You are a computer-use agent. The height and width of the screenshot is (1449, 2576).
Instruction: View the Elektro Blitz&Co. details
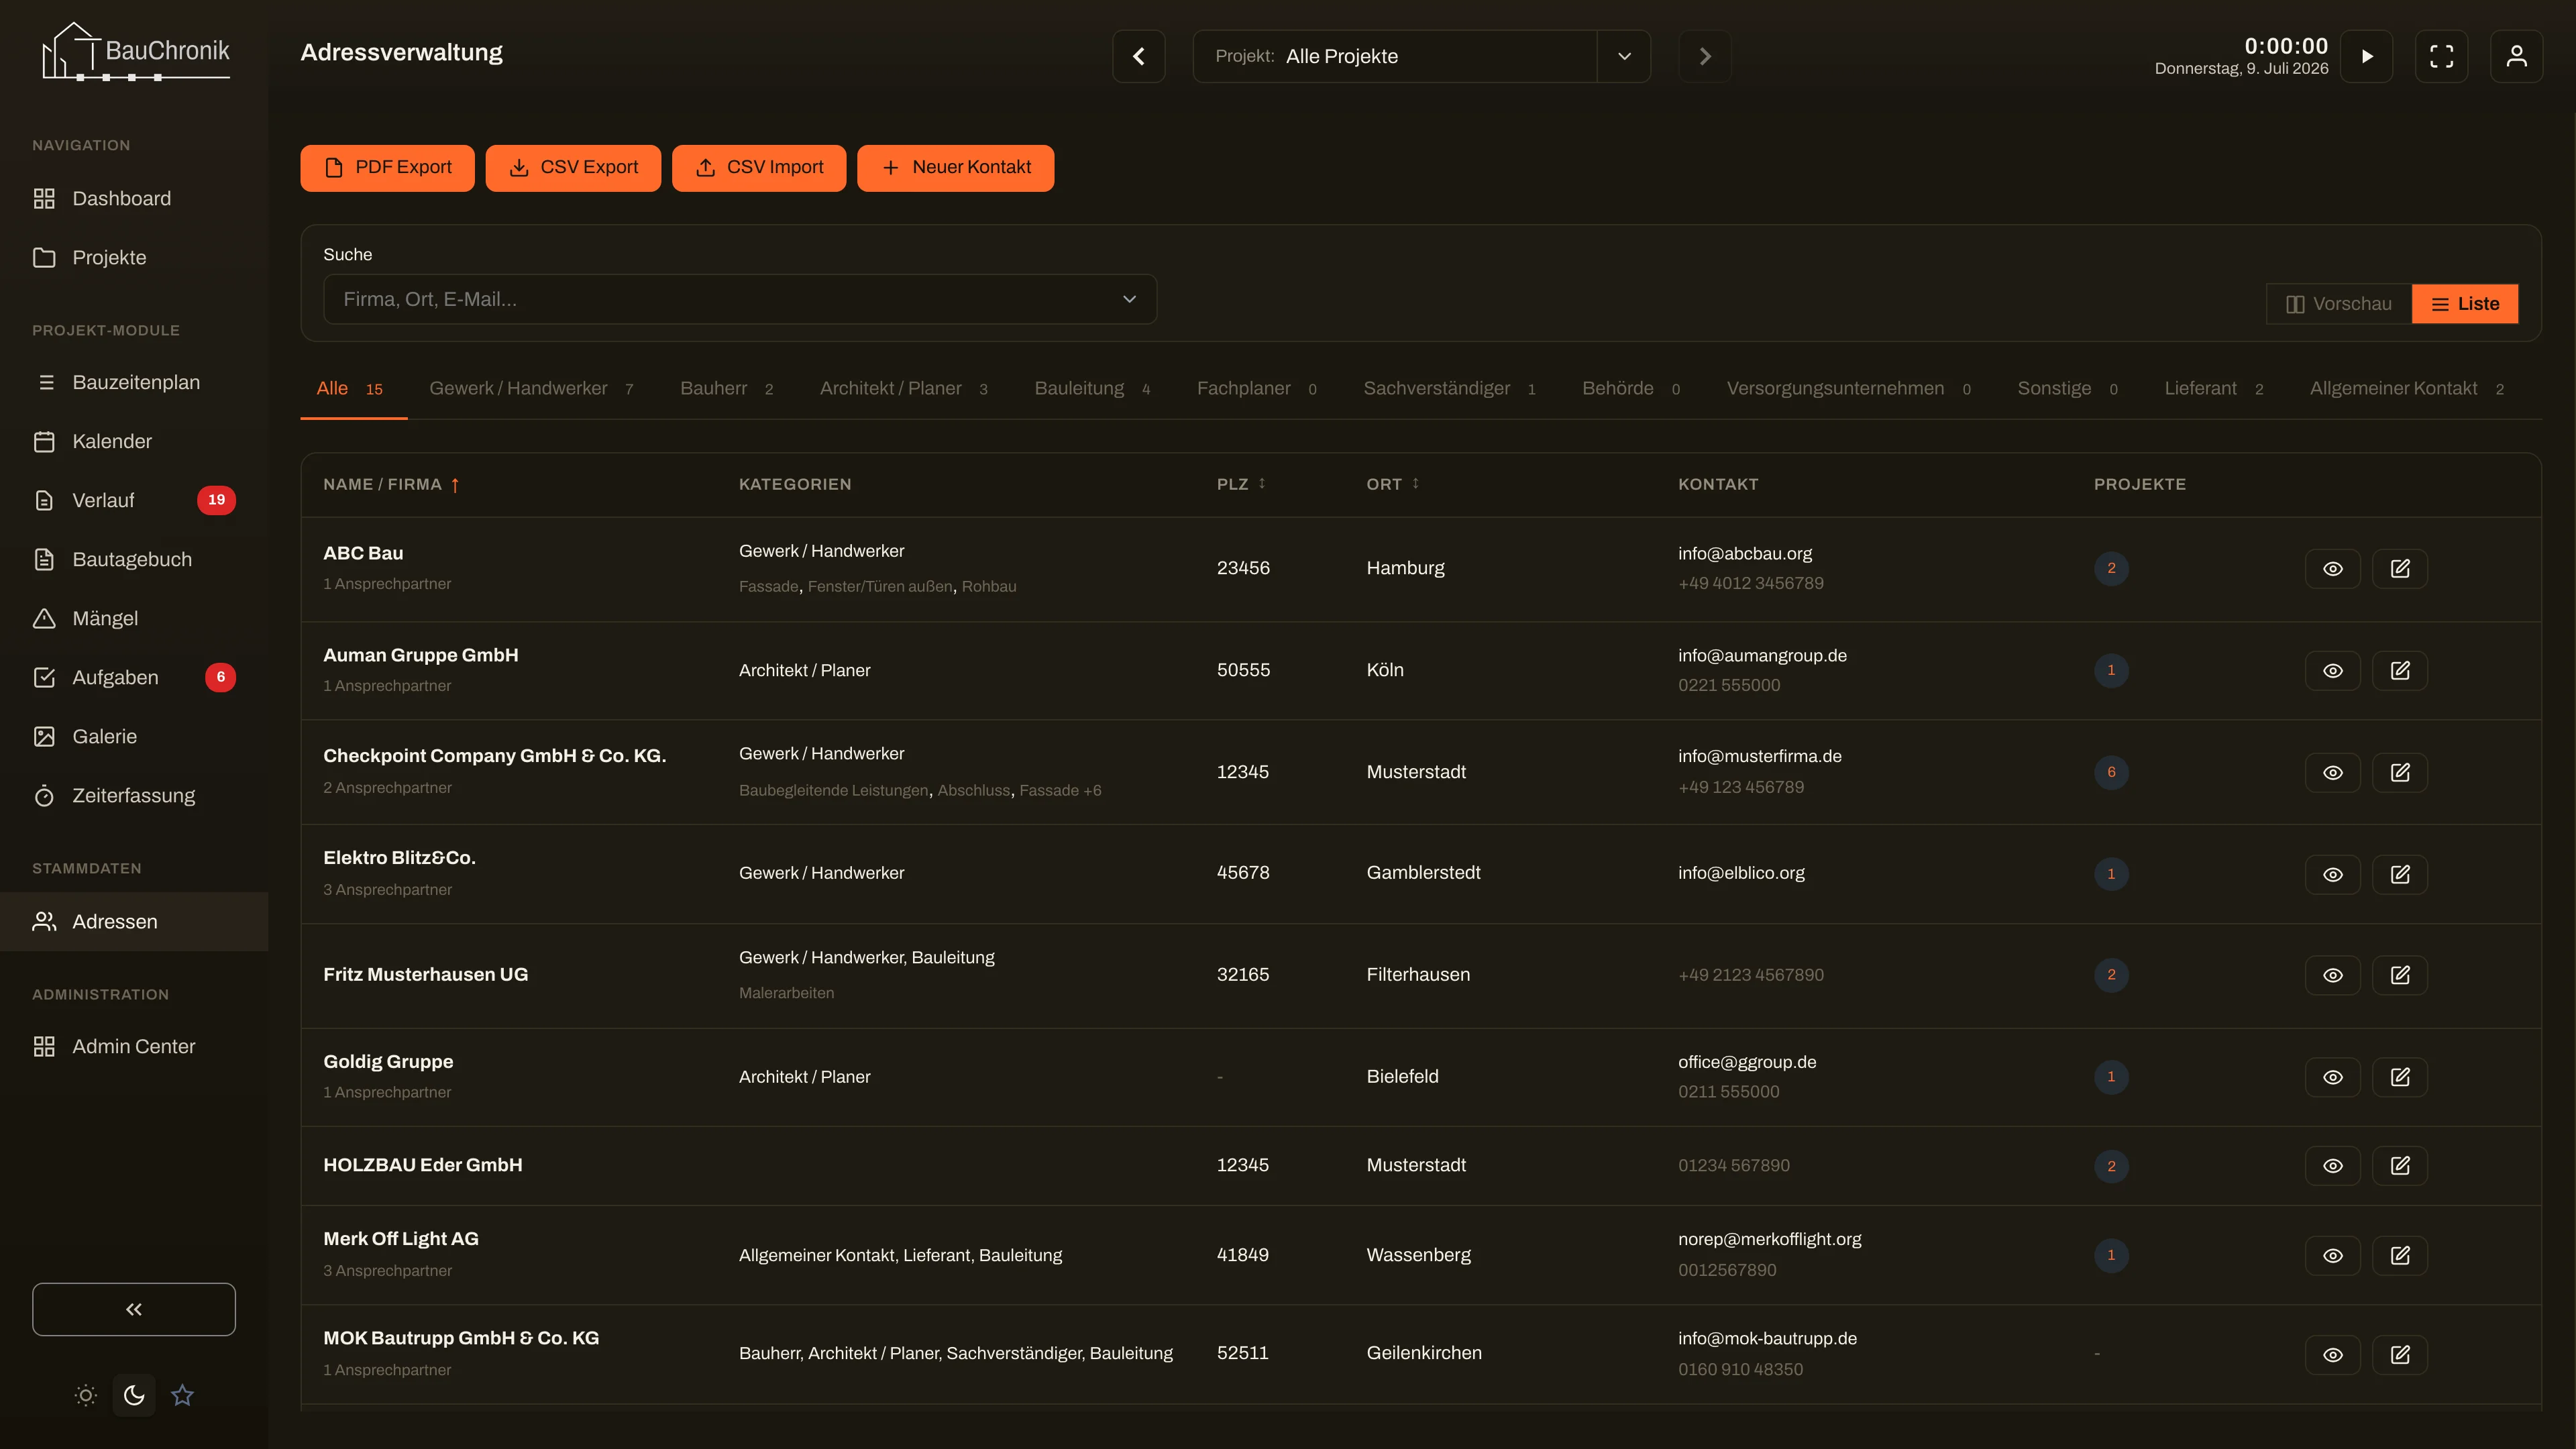pos(2333,874)
